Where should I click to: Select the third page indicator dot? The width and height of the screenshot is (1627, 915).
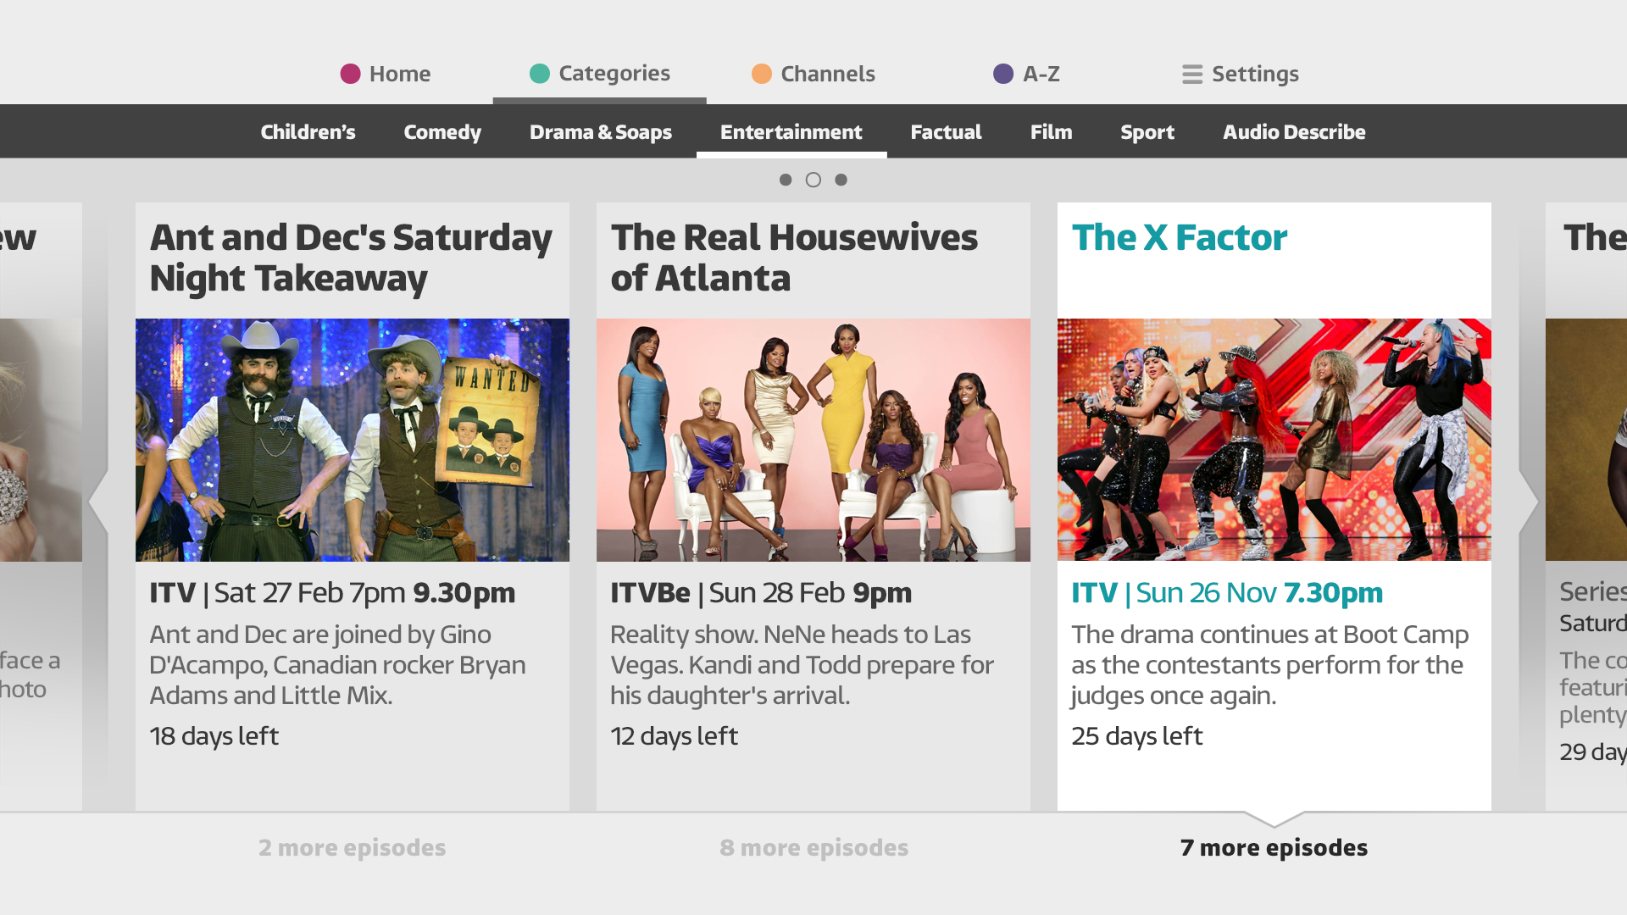coord(841,180)
